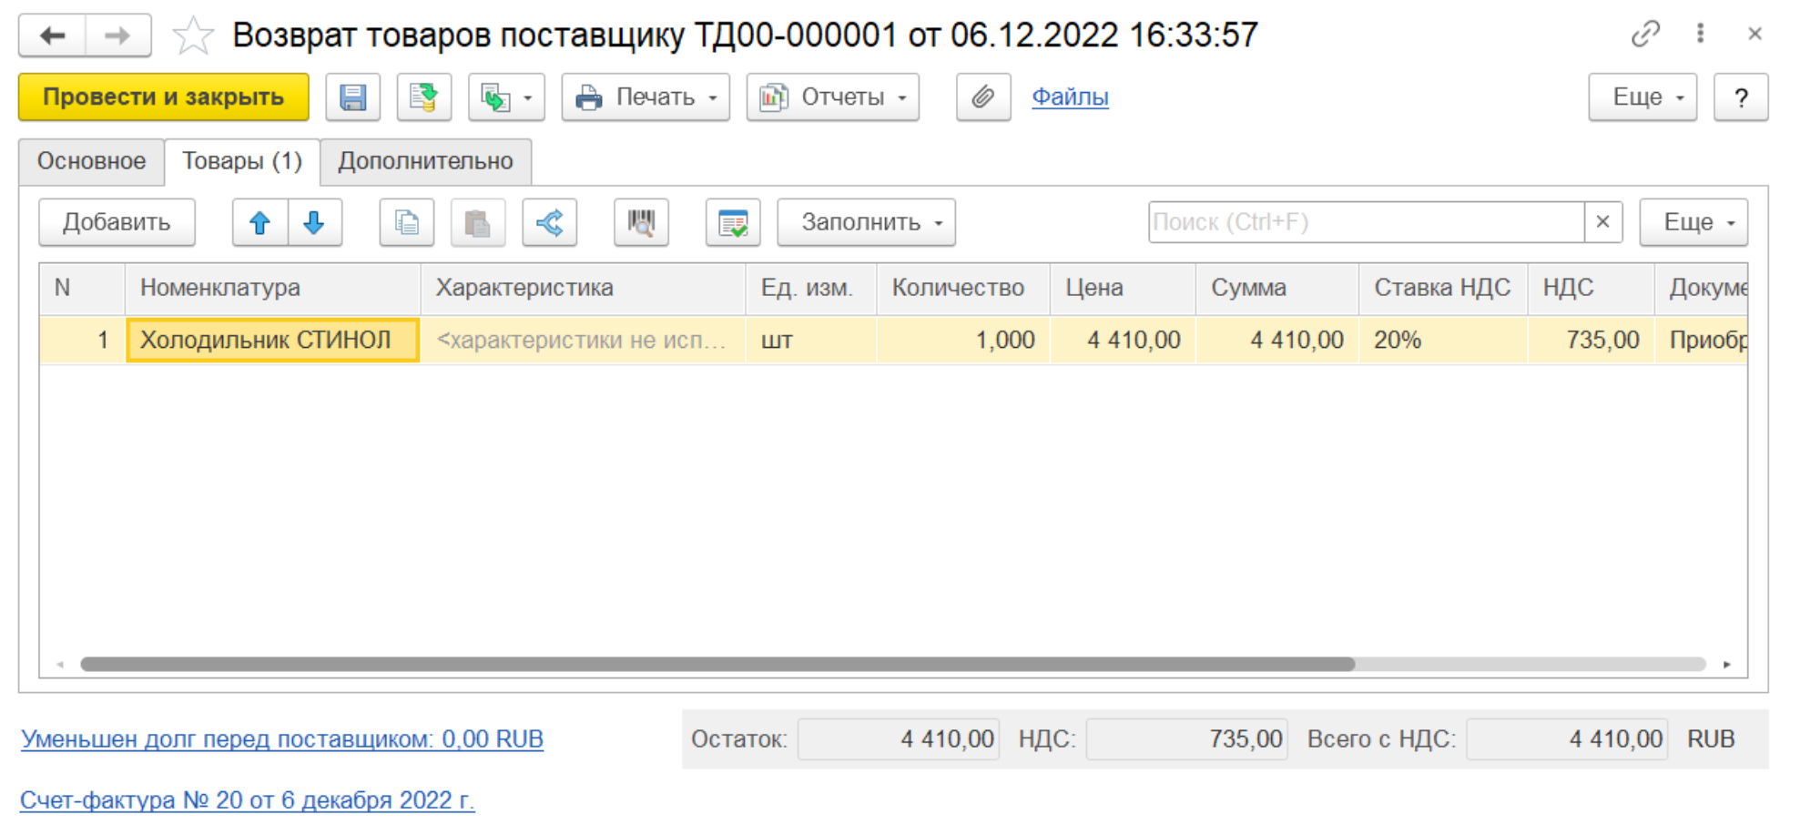Click the split row icon

(x=549, y=223)
